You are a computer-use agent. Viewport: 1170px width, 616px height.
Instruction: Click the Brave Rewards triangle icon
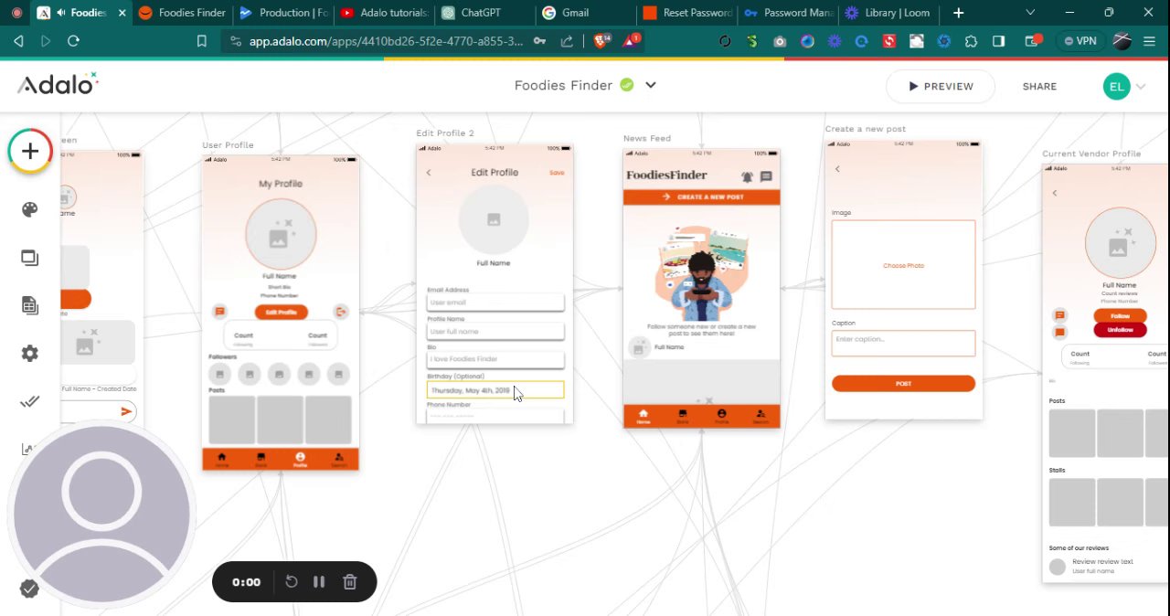coord(632,40)
